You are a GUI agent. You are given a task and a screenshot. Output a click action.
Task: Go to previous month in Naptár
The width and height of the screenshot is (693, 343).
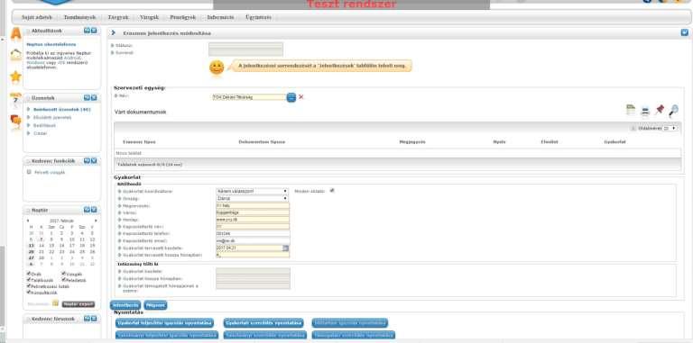28,221
